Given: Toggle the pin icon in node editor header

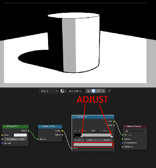Looking at the screenshot, I should tap(109, 91).
